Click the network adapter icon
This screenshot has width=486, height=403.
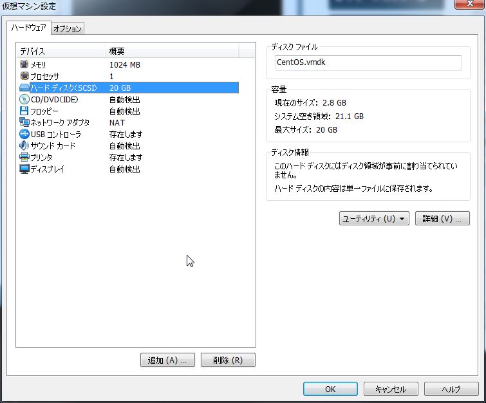click(x=24, y=122)
